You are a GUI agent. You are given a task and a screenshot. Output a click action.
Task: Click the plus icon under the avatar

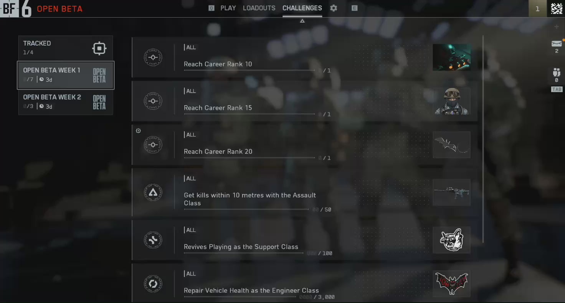[557, 27]
